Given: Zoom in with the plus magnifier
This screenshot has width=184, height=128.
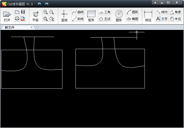Looking at the screenshot, I should pos(45,12).
